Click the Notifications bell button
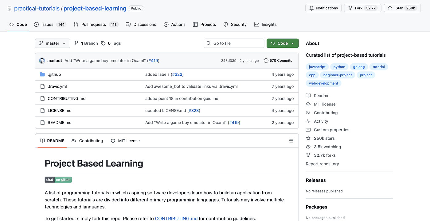 [323, 8]
